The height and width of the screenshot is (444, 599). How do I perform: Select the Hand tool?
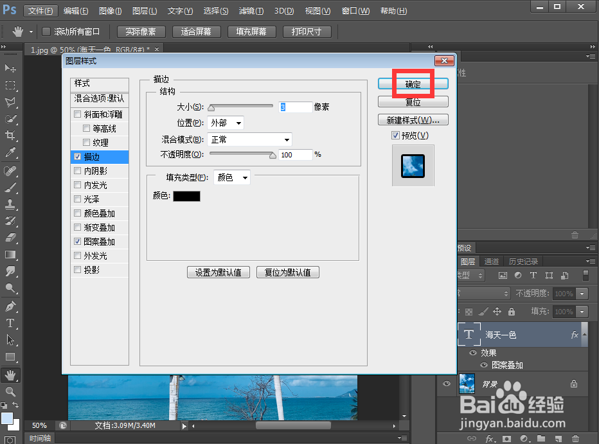click(x=10, y=376)
